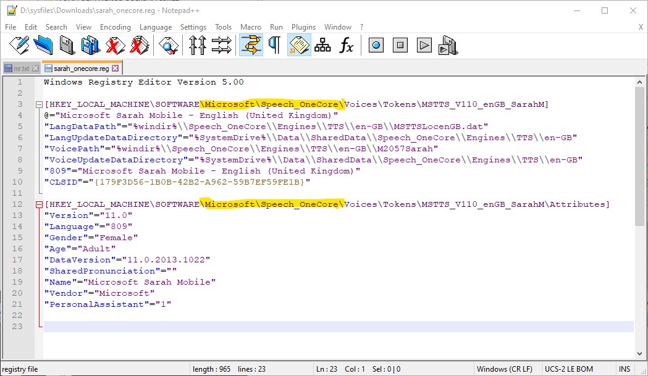Switch to the mr.txt tab
Image resolution: width=648 pixels, height=376 pixels.
[x=22, y=69]
